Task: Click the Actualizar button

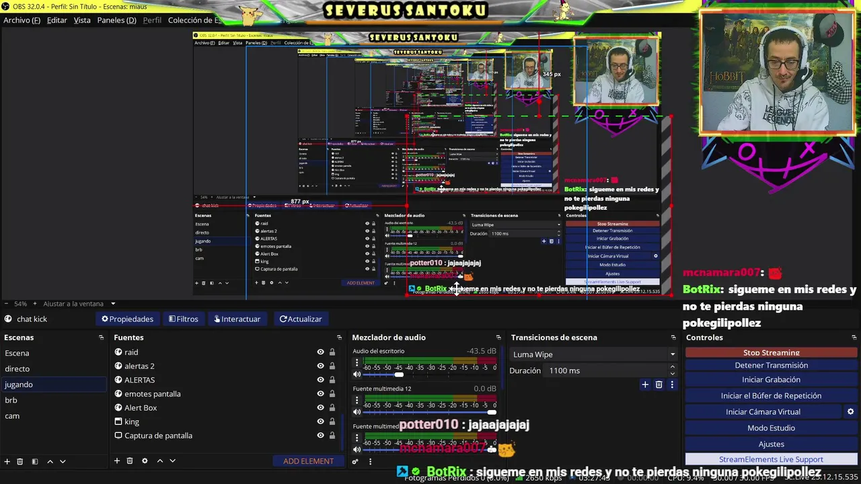Action: (x=301, y=319)
